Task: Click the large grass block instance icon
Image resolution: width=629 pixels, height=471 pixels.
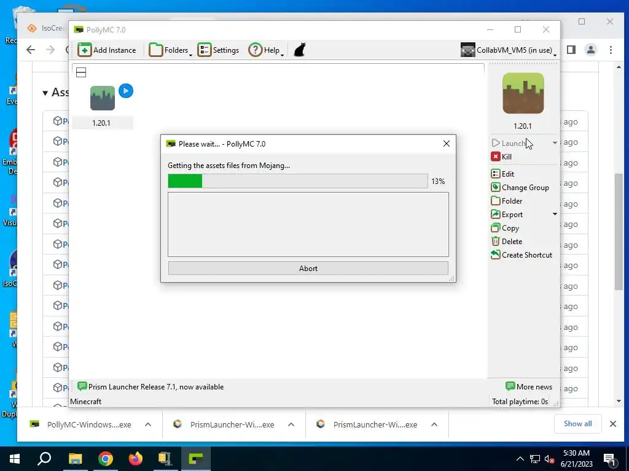Action: [523, 93]
